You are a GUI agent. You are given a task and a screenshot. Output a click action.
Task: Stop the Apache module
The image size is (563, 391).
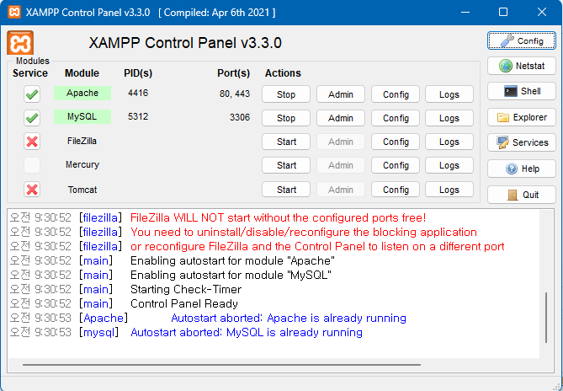286,94
